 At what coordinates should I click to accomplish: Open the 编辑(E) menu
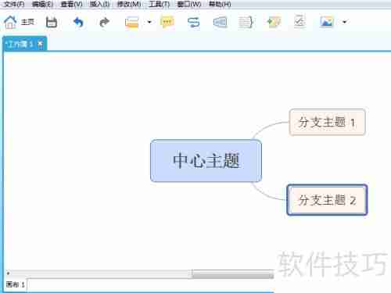tap(42, 4)
